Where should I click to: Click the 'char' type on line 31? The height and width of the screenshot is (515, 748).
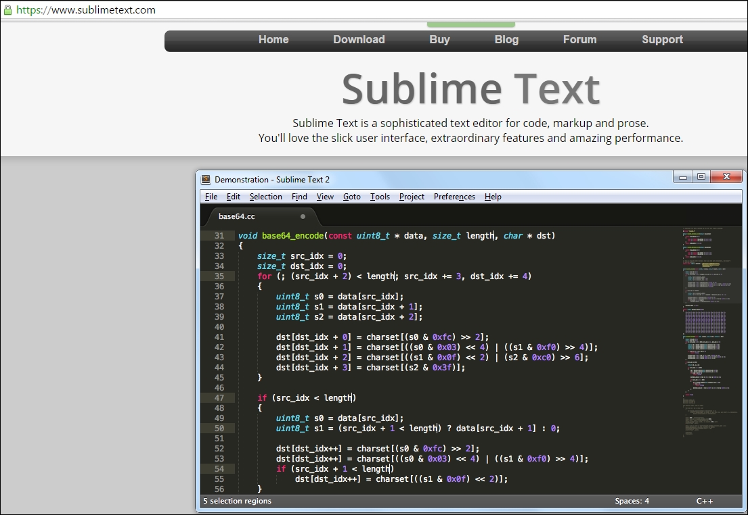click(513, 236)
